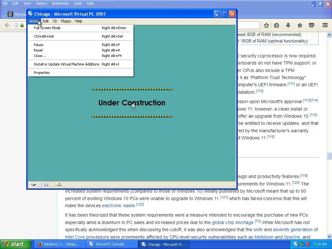Click the Windows start button

pyautogui.click(x=16, y=244)
